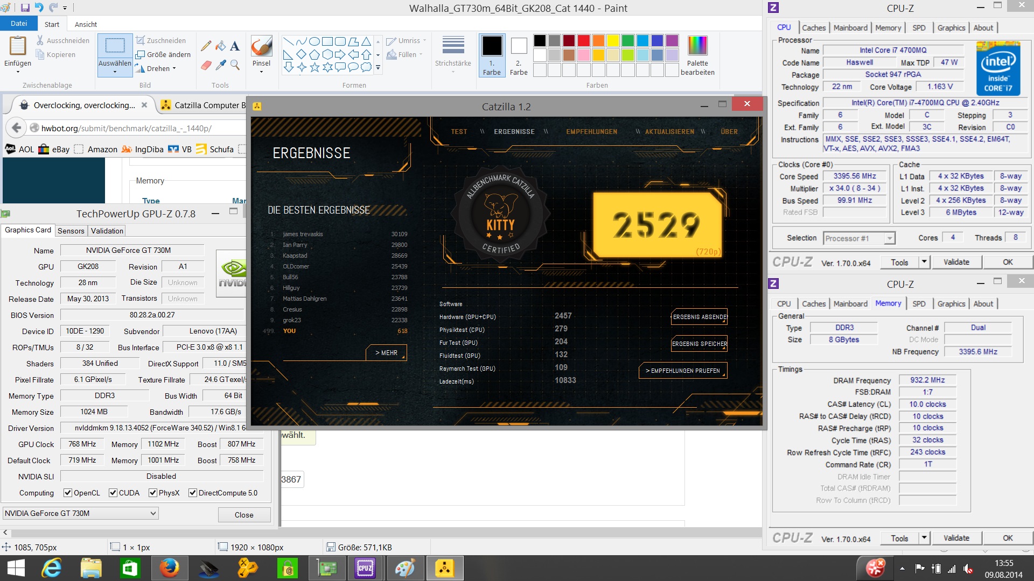Click the Save icon in Paint title bar
This screenshot has height=581, width=1034.
pyautogui.click(x=25, y=8)
